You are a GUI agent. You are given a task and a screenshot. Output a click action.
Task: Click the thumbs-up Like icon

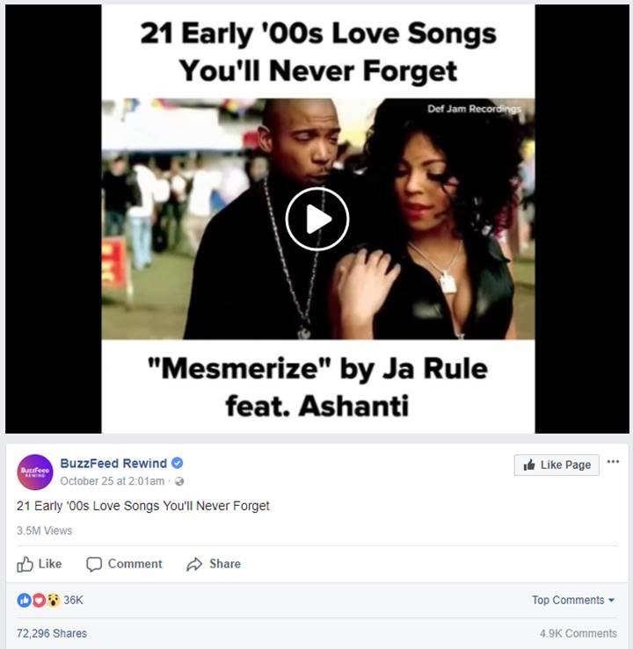25,564
